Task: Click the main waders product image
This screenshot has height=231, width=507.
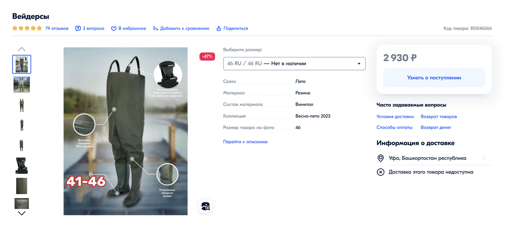Action: coord(125,131)
